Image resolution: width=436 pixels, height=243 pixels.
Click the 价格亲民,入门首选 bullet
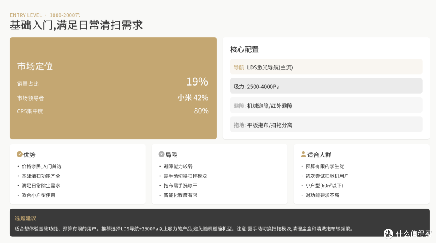tap(42, 166)
